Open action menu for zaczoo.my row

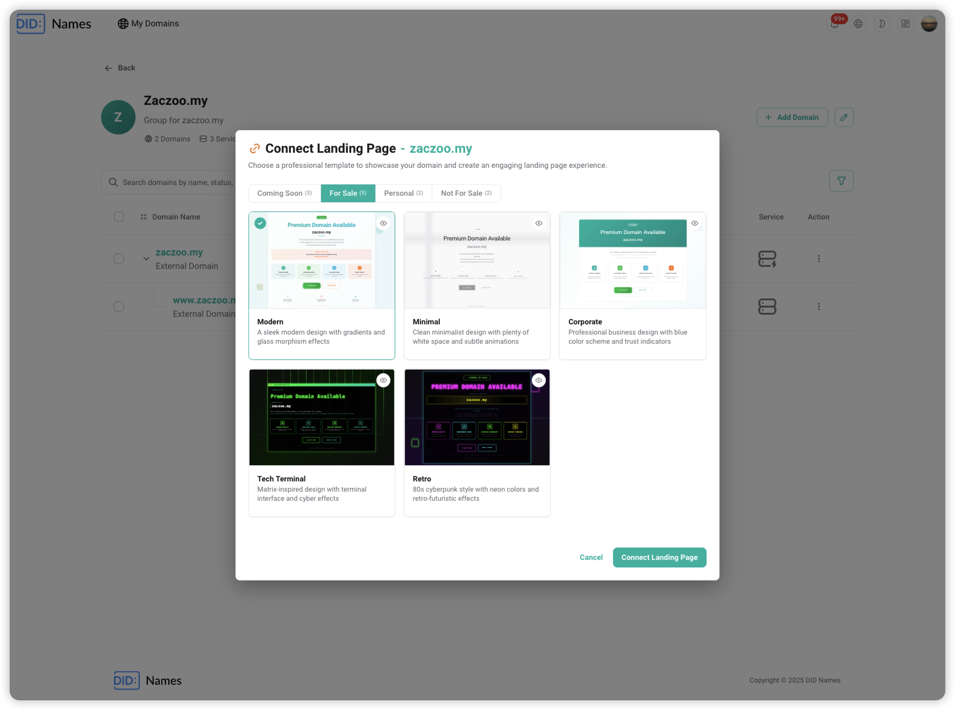818,259
